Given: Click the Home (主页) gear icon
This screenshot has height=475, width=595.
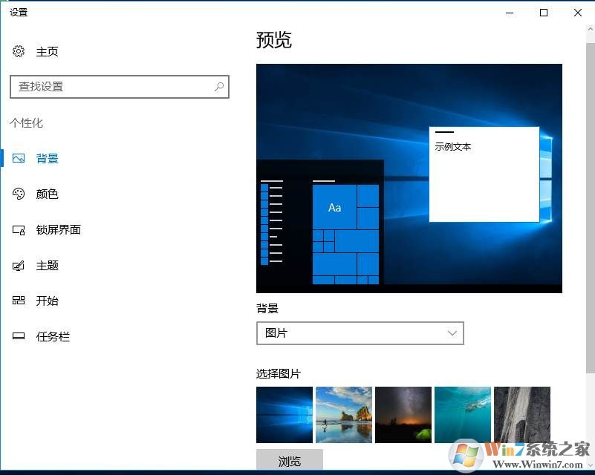Looking at the screenshot, I should [x=19, y=51].
